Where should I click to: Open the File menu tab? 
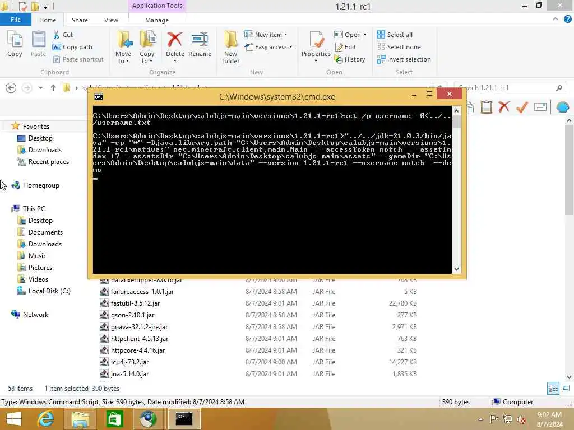tap(15, 20)
